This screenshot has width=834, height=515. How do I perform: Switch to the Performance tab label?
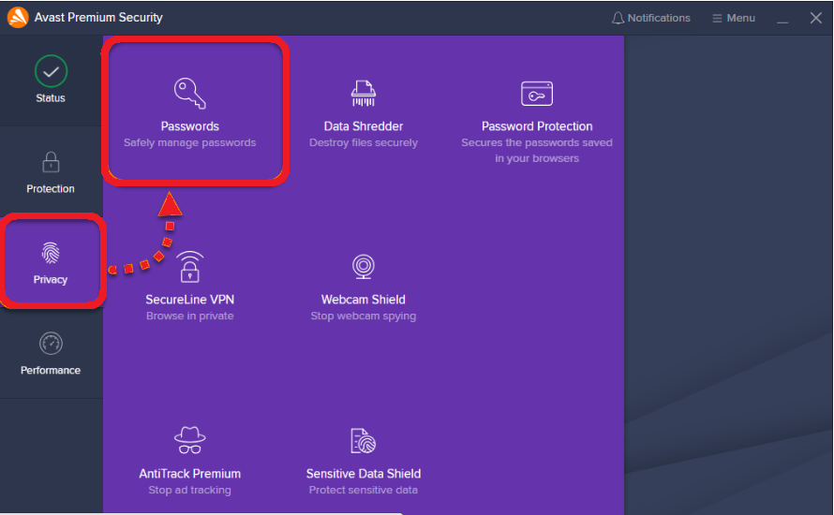[x=51, y=370]
